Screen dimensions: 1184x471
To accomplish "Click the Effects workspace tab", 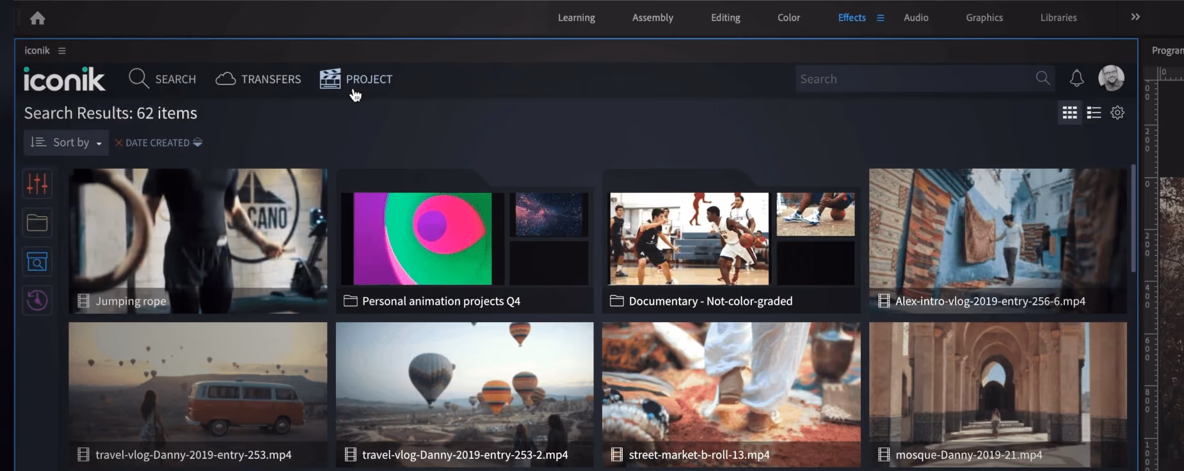I will tap(852, 18).
